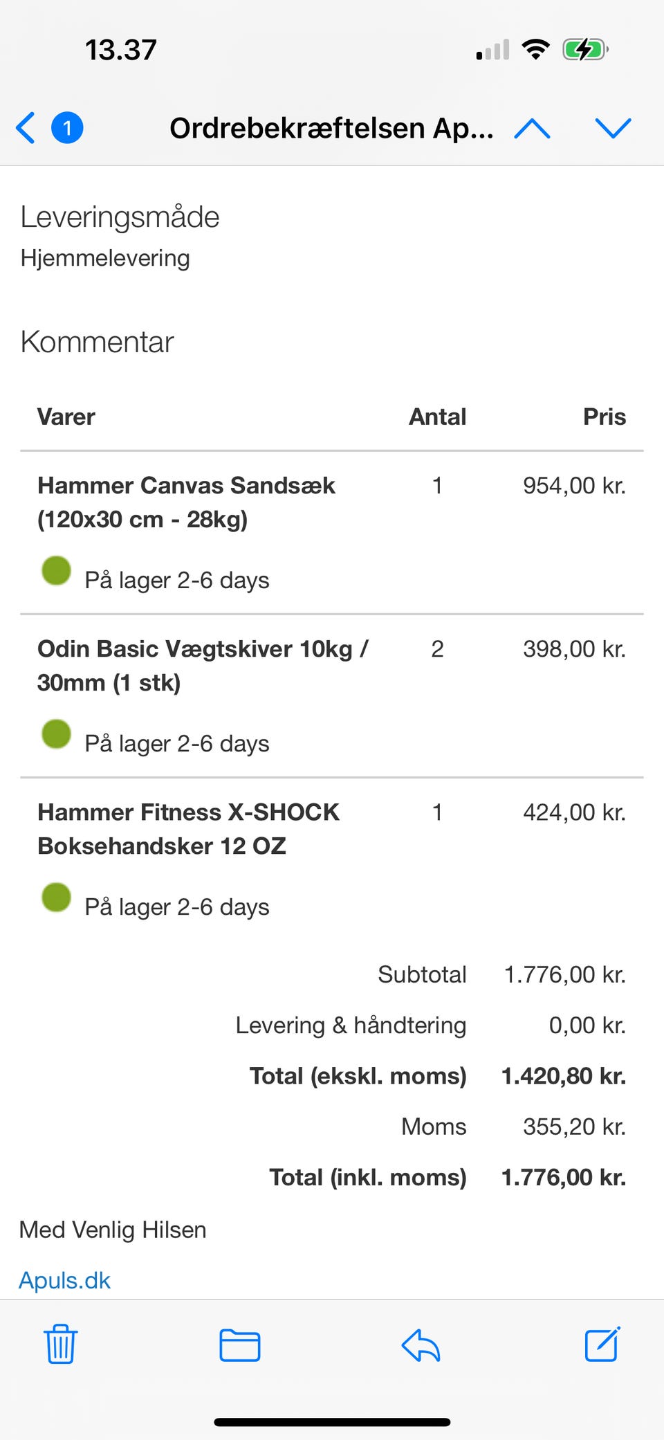Tap the Wi-Fi status icon

tap(535, 50)
